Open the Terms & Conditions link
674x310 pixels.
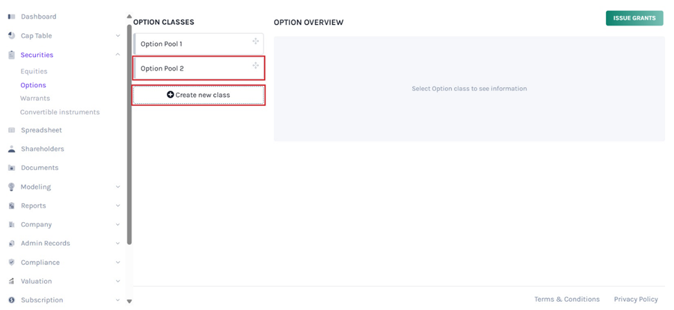point(567,299)
